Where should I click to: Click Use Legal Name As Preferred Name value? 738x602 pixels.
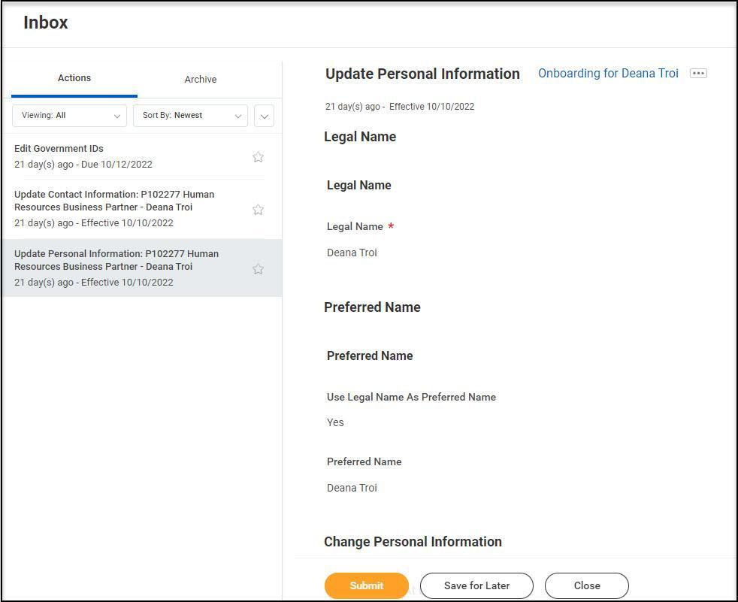click(x=335, y=422)
